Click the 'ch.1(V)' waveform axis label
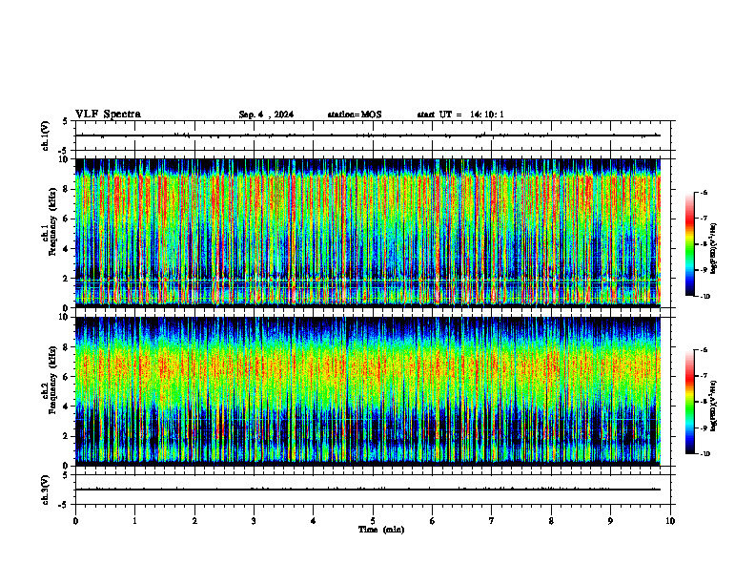The width and height of the screenshot is (755, 584). click(45, 136)
